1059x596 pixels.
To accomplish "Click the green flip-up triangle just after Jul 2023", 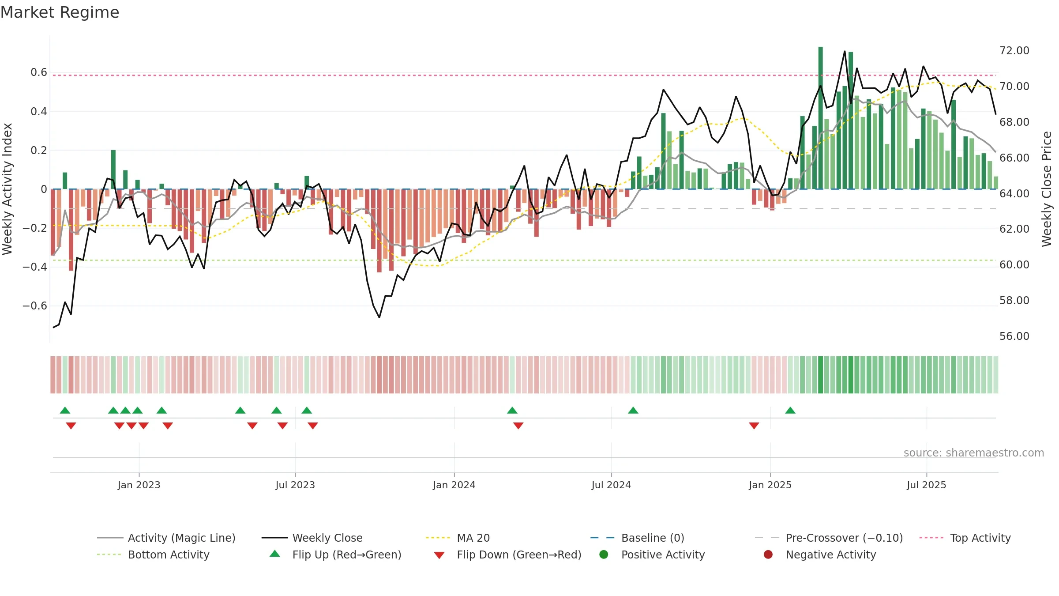I will (307, 411).
